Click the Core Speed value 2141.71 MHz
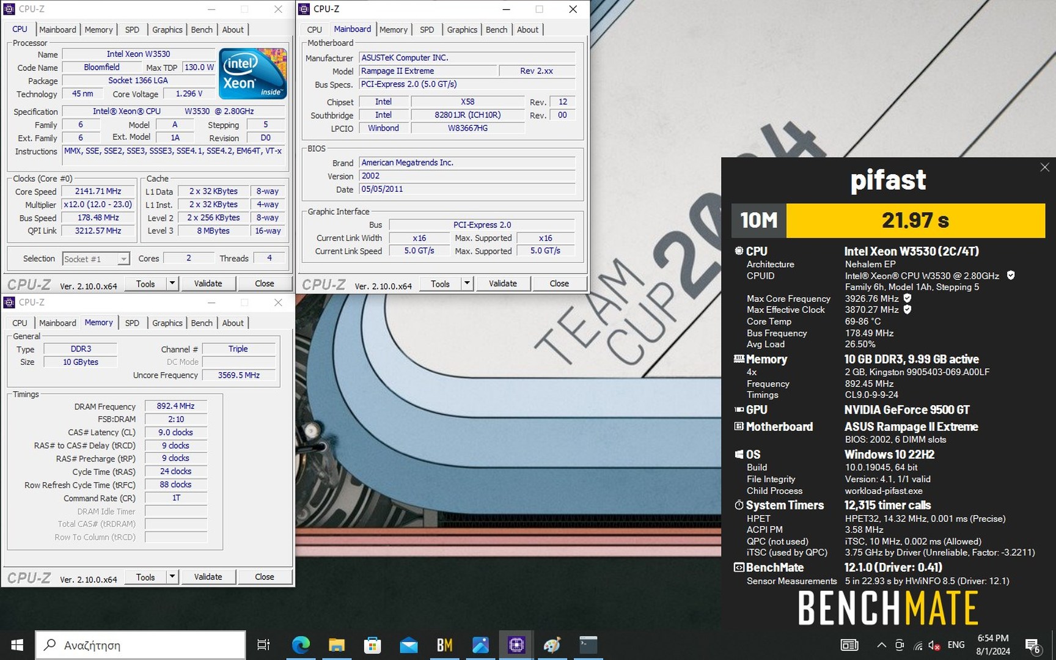 pos(98,191)
